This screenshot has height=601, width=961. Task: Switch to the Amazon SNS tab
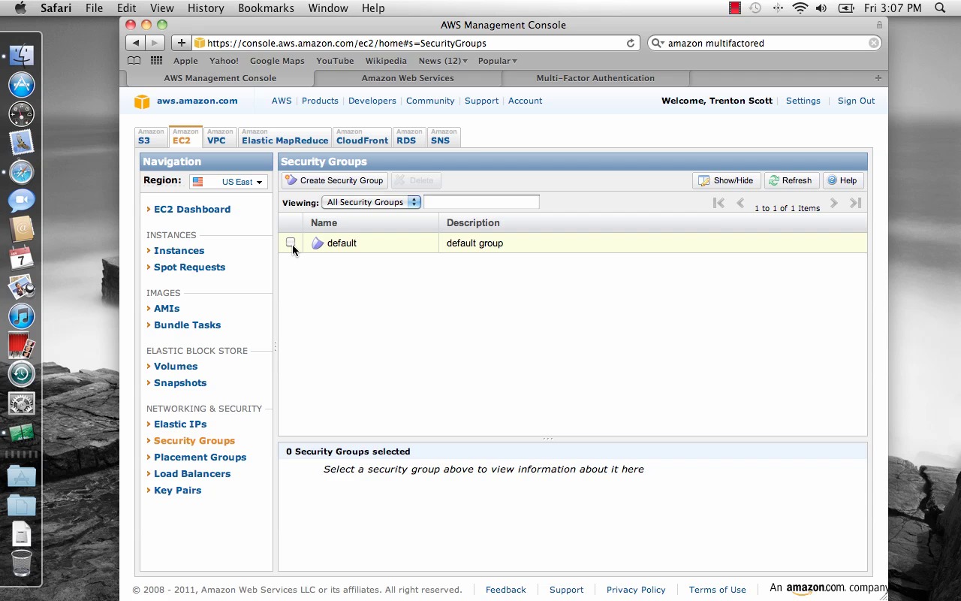(x=444, y=137)
